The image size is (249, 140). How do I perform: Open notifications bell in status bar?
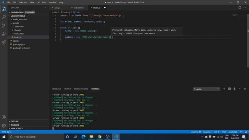245,132
